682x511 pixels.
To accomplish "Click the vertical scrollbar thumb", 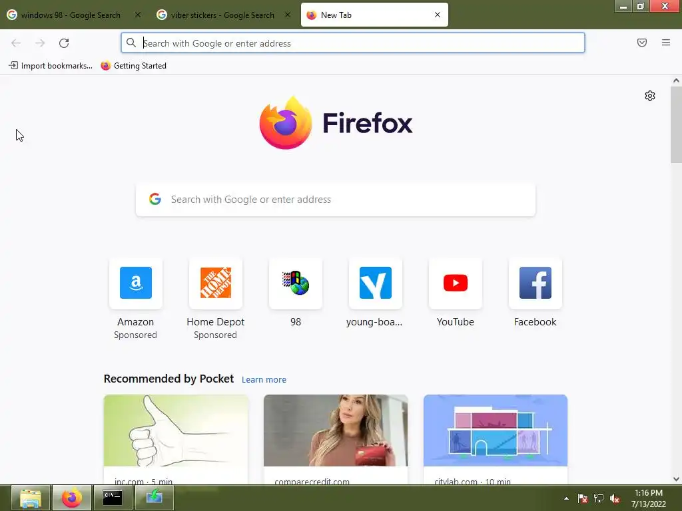I will (676, 124).
